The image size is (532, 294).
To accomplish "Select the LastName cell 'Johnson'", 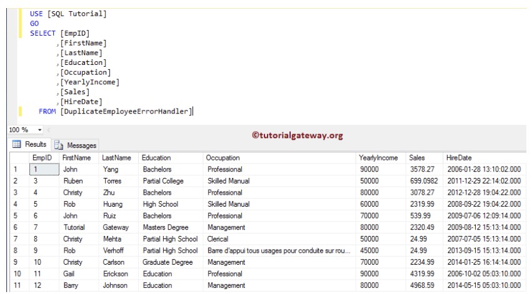I will [x=119, y=285].
